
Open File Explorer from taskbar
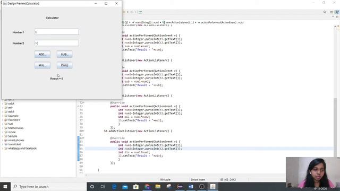[158, 186]
